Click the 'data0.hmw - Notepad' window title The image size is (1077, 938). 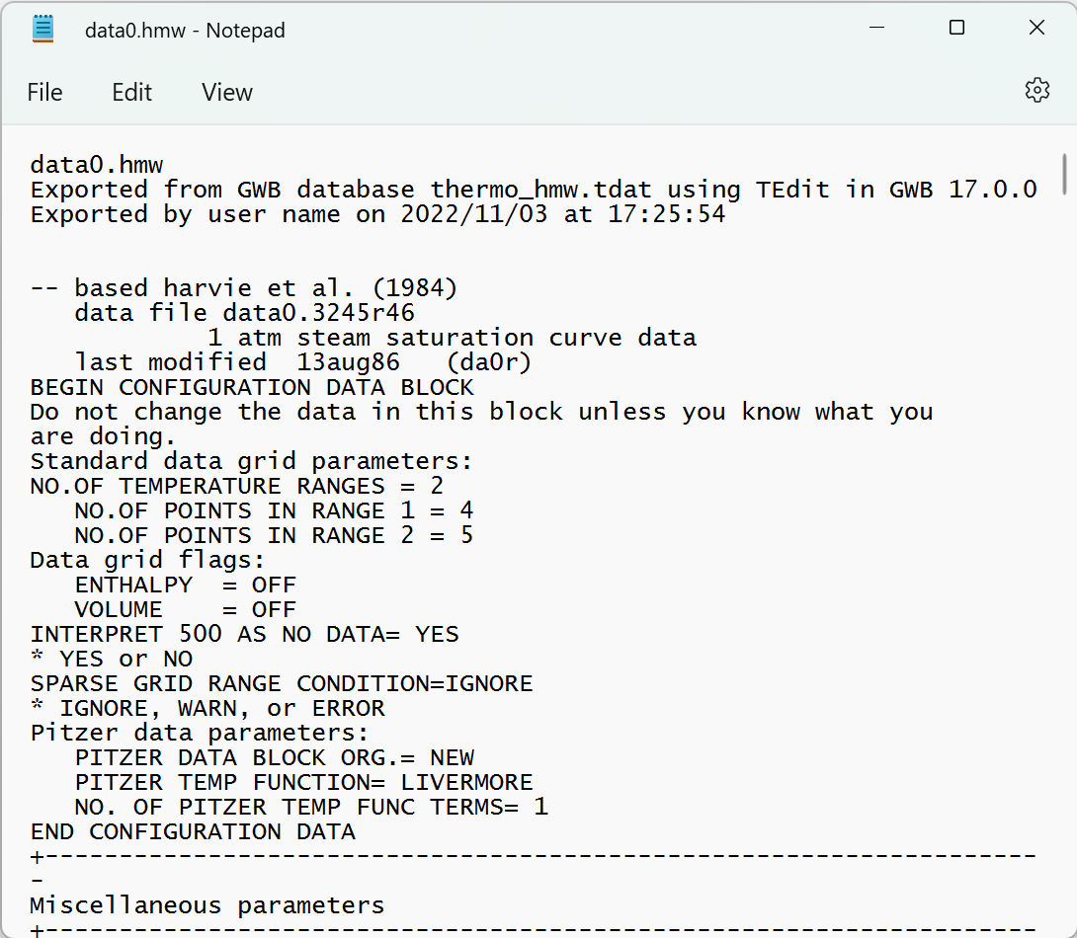tap(185, 31)
